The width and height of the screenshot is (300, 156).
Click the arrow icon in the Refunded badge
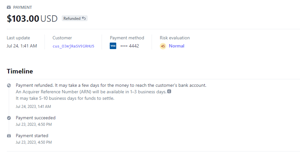click(x=84, y=19)
